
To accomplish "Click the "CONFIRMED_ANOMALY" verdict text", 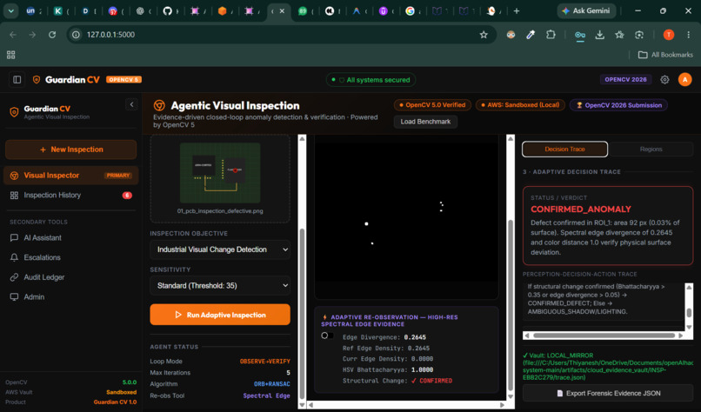I will [x=581, y=209].
